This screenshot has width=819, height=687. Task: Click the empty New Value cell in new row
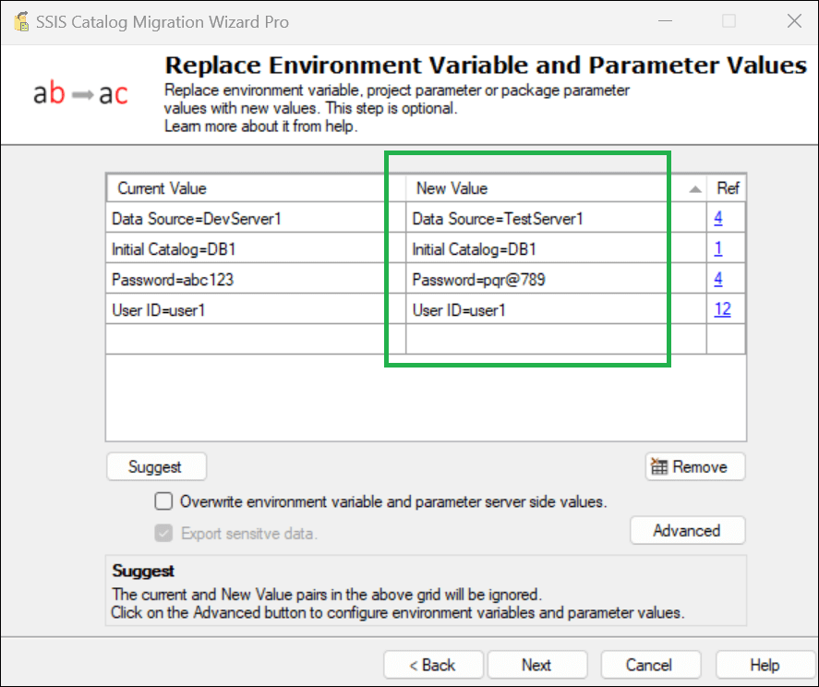tap(556, 339)
